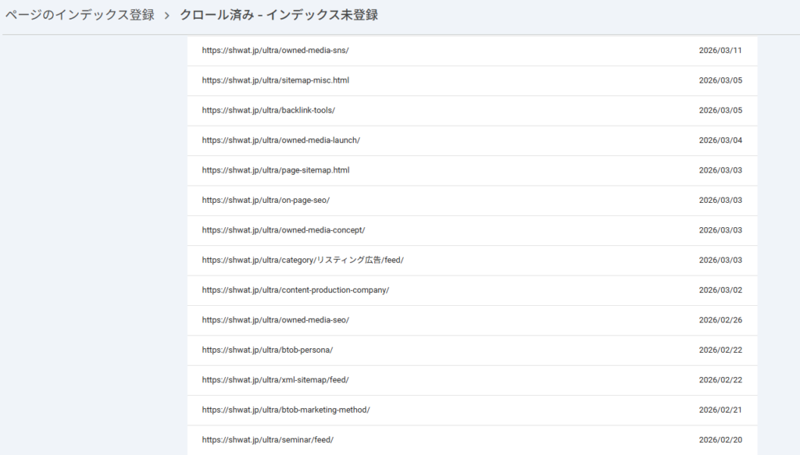This screenshot has width=800, height=455.
Task: Open the btob-persona URL entry
Action: [x=267, y=350]
